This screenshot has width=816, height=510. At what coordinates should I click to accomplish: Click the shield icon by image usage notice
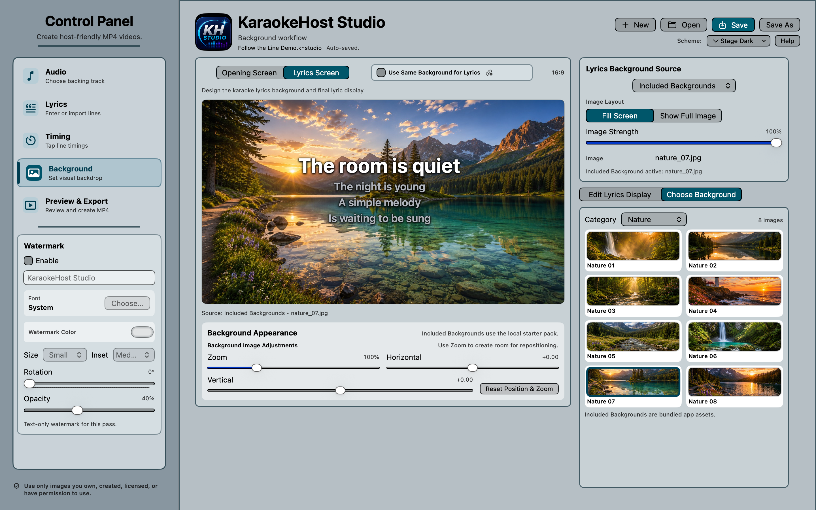click(16, 486)
